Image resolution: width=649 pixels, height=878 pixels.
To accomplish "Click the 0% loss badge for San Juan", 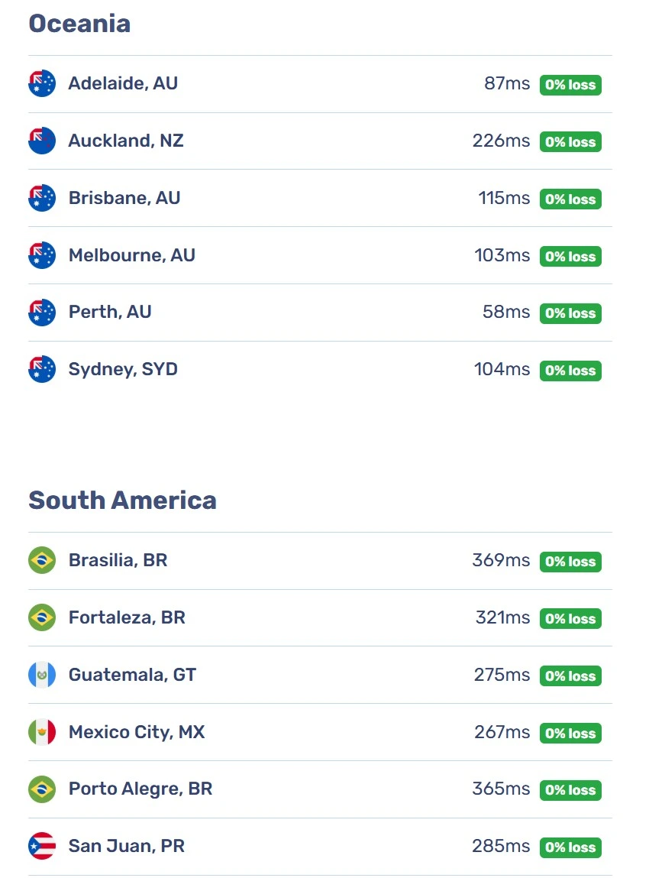I will pyautogui.click(x=570, y=847).
